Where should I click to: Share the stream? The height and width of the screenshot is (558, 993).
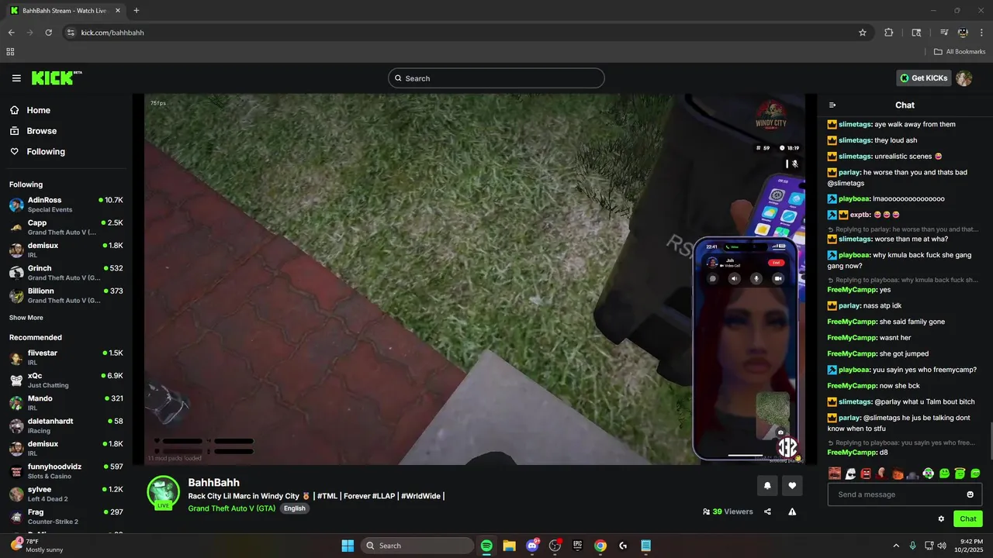click(767, 511)
